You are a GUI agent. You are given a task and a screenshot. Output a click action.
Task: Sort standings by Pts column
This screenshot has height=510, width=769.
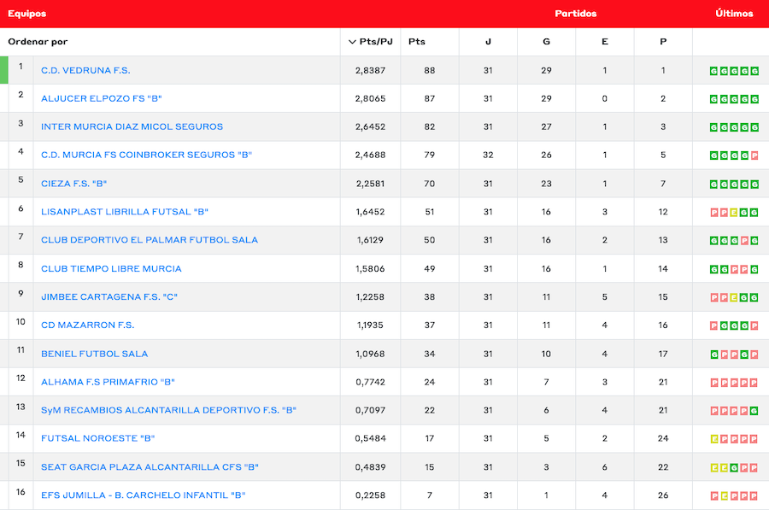coord(417,42)
